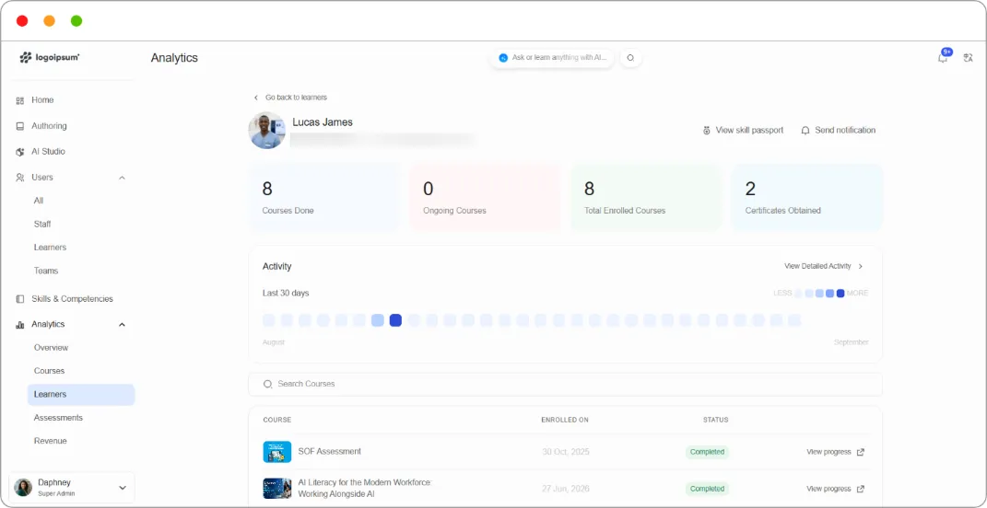Viewport: 987px width, 508px height.
Task: Select the highlighted Learners analytics item
Action: (x=81, y=395)
